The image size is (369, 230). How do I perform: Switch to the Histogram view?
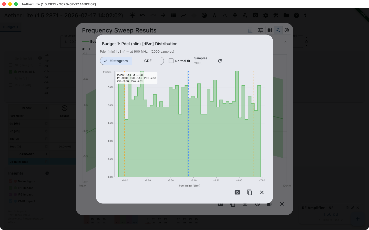point(116,61)
